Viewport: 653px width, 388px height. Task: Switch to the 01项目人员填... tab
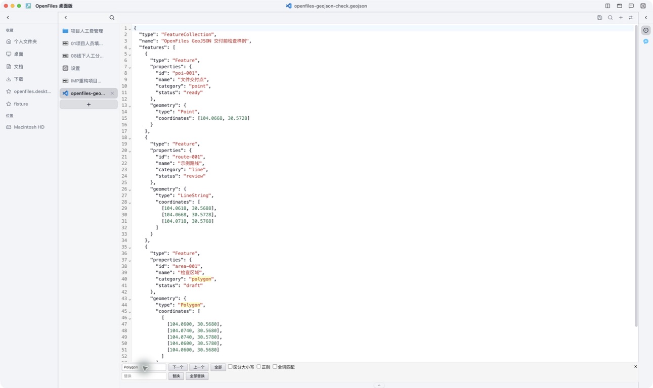click(89, 43)
